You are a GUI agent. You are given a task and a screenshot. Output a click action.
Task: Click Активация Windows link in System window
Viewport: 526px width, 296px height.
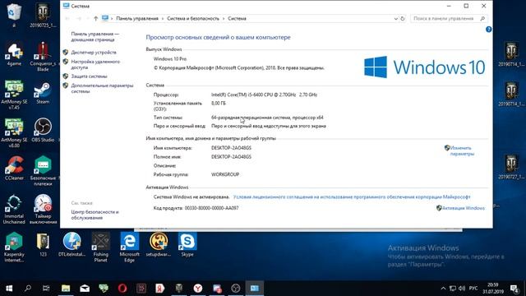click(x=464, y=208)
